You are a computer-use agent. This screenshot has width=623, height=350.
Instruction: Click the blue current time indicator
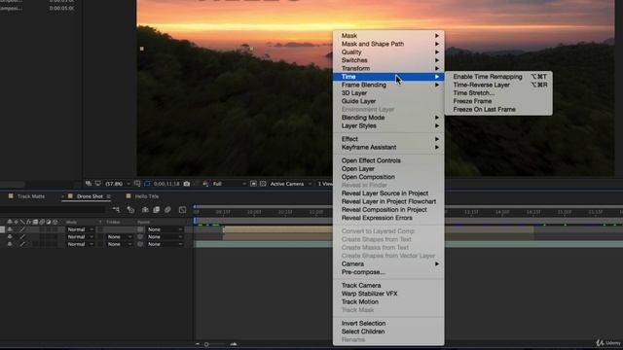[195, 221]
